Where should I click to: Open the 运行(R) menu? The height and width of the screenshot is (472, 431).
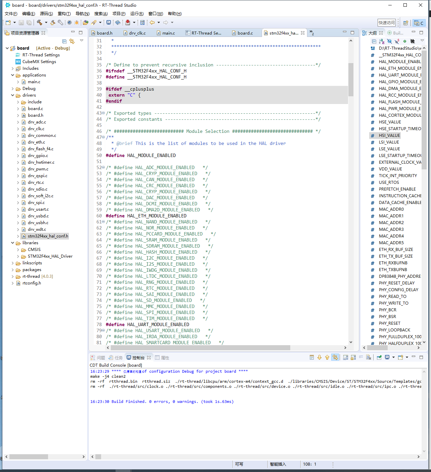click(x=137, y=14)
